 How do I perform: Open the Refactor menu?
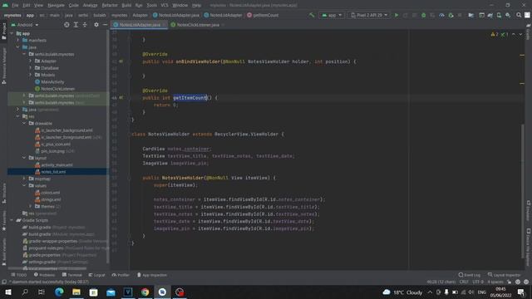[x=110, y=5]
